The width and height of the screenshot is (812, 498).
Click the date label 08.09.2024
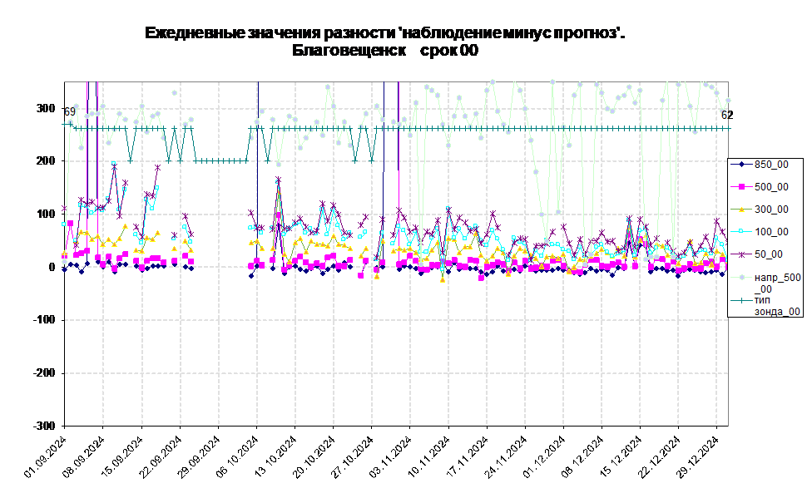pyautogui.click(x=84, y=456)
